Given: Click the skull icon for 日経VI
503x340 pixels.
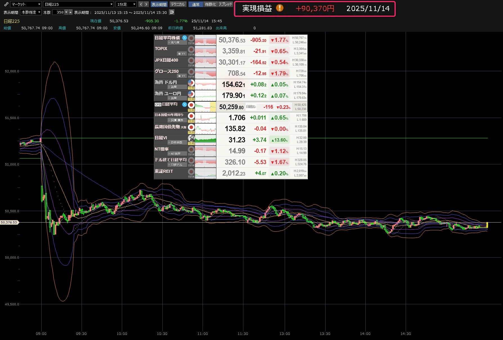Looking at the screenshot, I should pos(191,138).
